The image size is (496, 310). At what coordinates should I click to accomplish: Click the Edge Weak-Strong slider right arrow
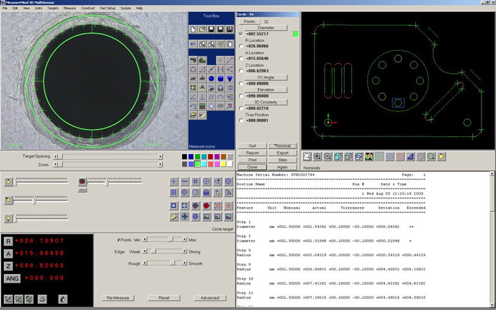pos(185,251)
